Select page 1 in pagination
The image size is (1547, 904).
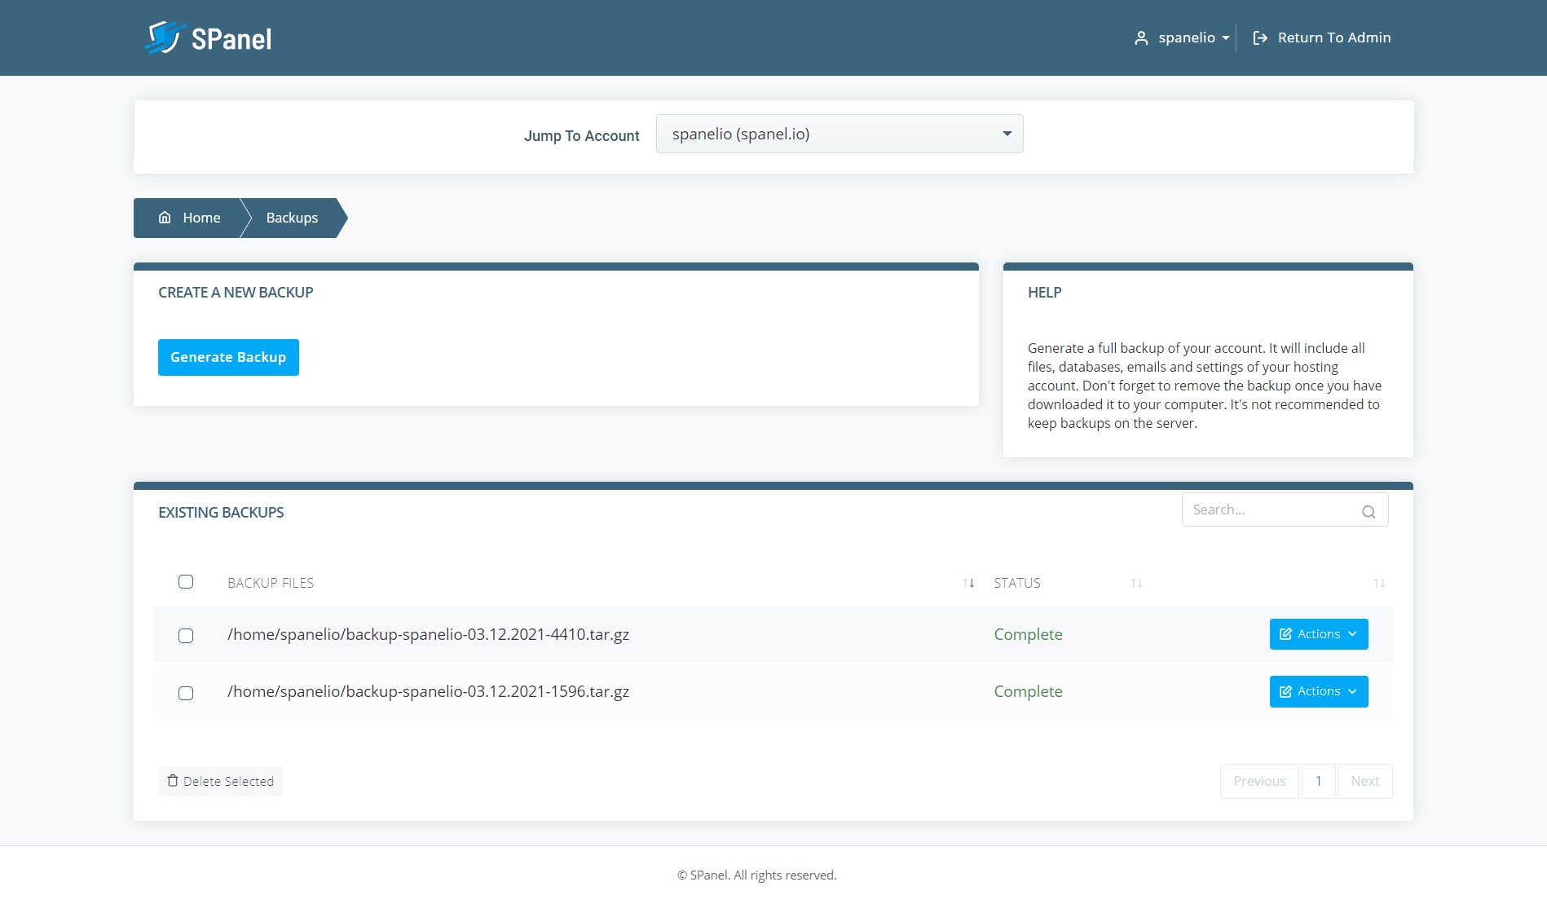(1318, 781)
